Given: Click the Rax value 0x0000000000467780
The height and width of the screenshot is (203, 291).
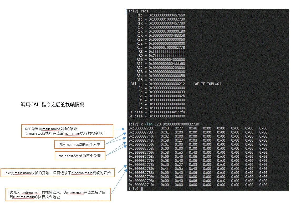Looking at the screenshot, I should pyautogui.click(x=167, y=23).
